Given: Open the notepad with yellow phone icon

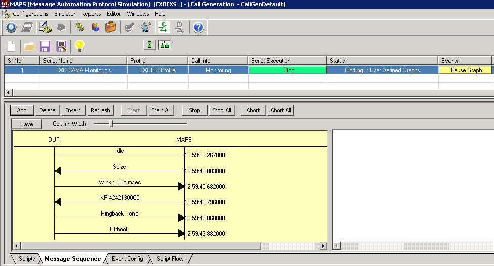Looking at the screenshot, I should coord(46,28).
